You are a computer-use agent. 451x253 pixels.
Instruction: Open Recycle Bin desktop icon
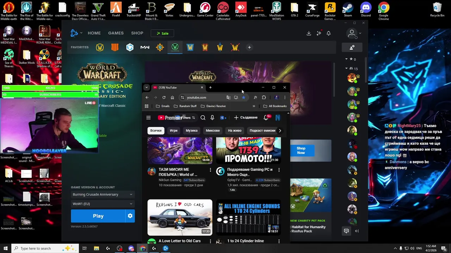coord(437,9)
